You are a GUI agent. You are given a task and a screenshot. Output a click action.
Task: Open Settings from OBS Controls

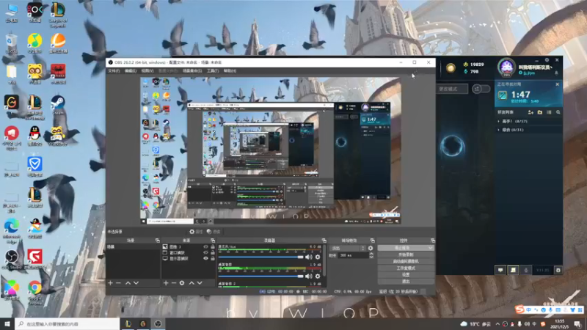coord(406,274)
